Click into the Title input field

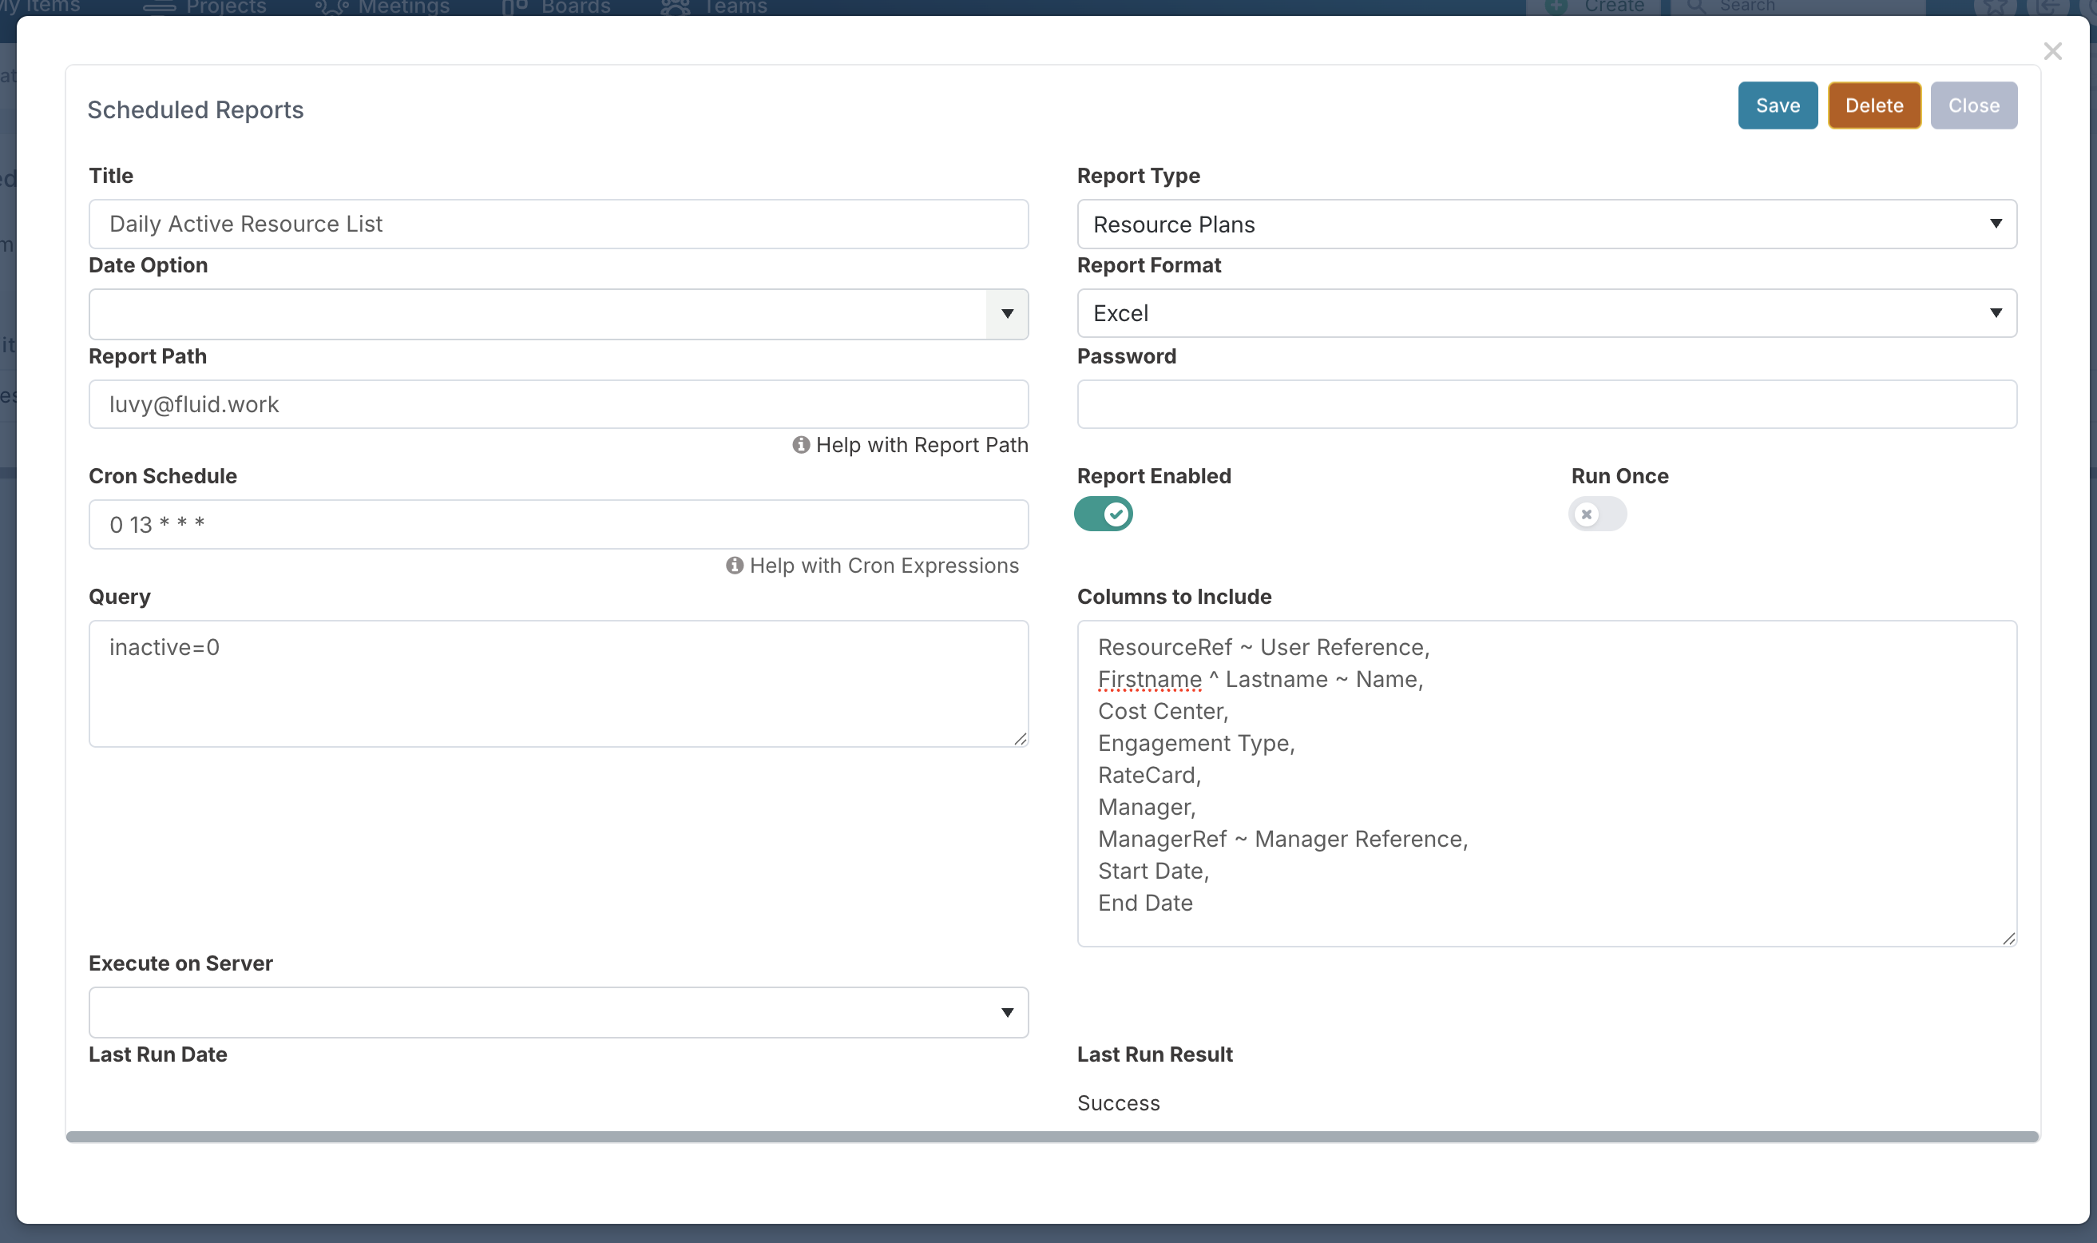(558, 224)
